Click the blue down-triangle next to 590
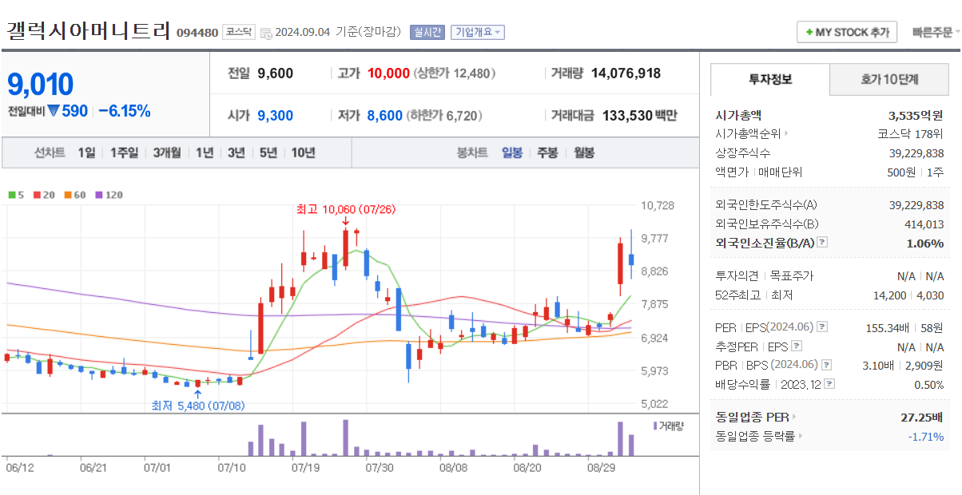 [x=53, y=111]
